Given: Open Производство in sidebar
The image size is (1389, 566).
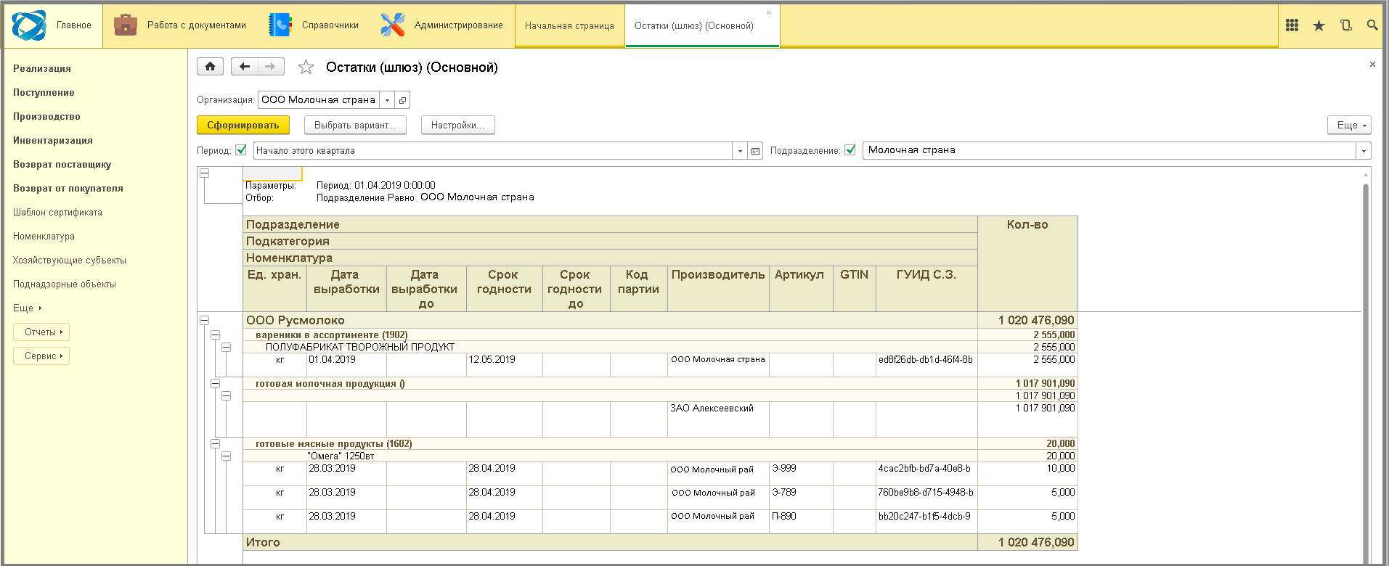Looking at the screenshot, I should point(46,116).
